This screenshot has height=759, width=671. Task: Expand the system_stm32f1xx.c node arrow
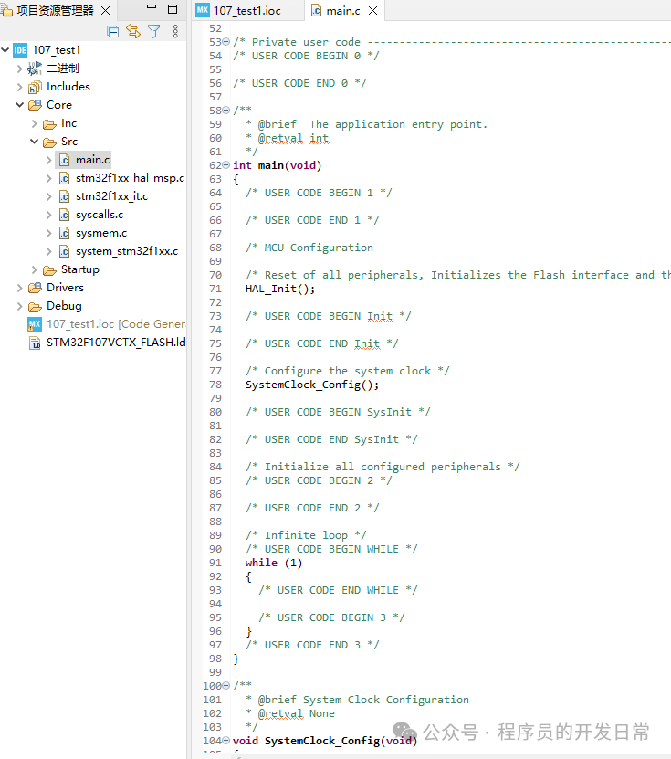coord(49,251)
